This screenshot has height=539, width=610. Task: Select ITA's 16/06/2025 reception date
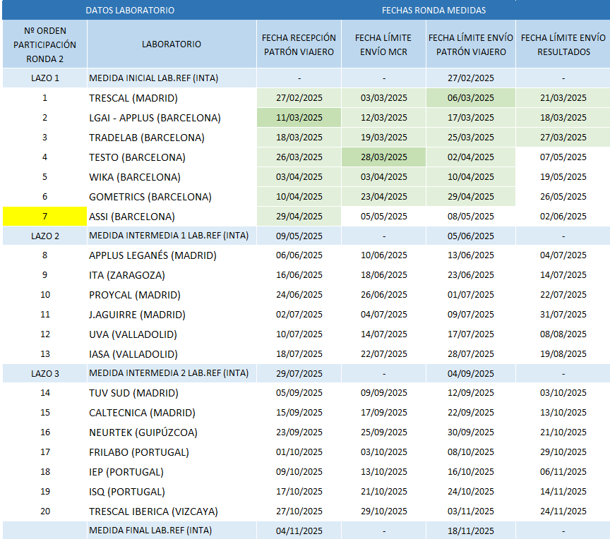(x=299, y=275)
